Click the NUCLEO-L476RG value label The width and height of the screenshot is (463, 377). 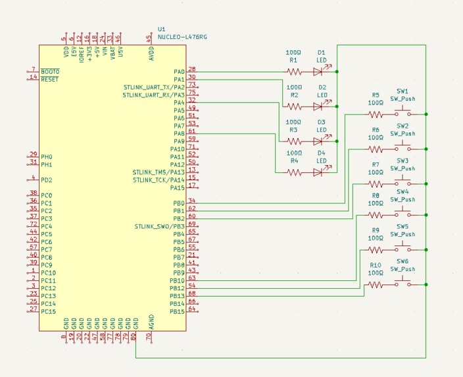point(182,37)
